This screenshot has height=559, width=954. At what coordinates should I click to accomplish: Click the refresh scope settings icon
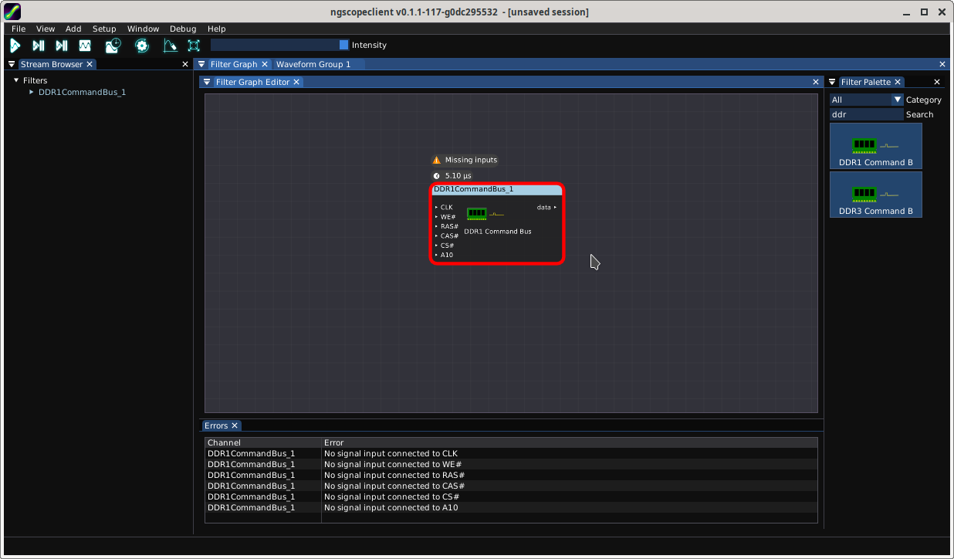(141, 46)
